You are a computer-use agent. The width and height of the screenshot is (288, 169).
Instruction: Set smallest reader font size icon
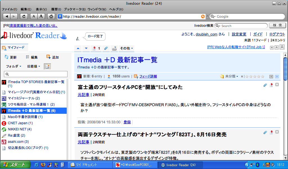coord(272,48)
